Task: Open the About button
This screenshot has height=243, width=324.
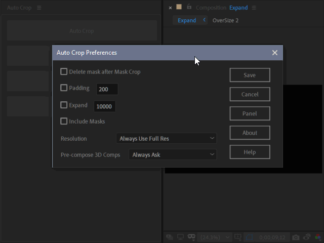Action: click(x=250, y=133)
